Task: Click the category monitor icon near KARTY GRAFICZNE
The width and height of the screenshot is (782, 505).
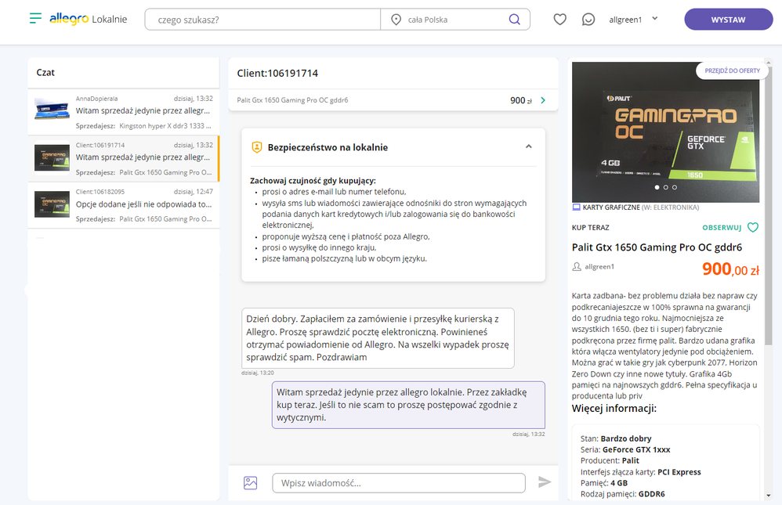Action: tap(577, 207)
